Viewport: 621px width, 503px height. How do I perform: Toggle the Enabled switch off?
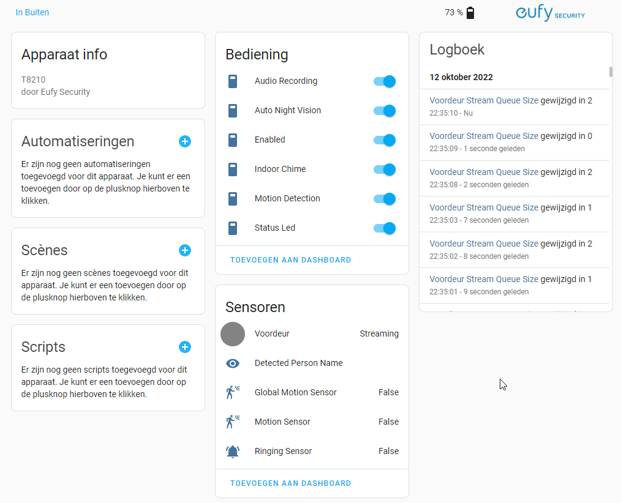[384, 140]
